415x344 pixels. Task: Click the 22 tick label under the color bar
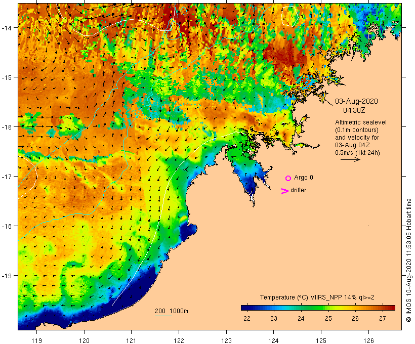tap(246, 319)
